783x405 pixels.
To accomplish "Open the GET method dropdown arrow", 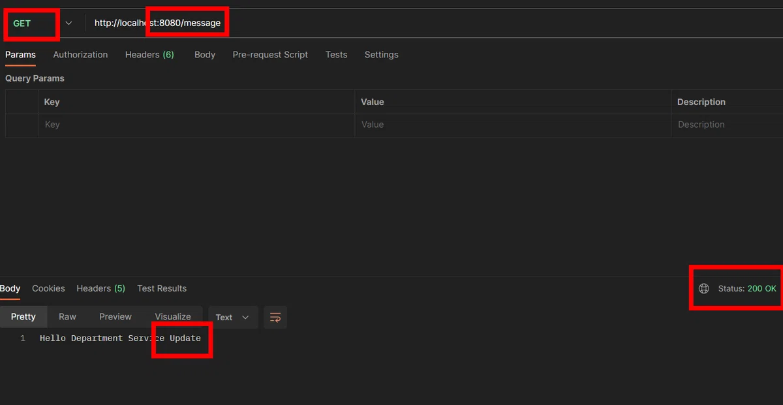I will (x=69, y=23).
